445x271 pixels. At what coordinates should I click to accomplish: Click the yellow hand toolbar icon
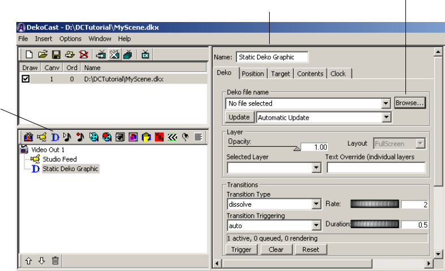146,137
